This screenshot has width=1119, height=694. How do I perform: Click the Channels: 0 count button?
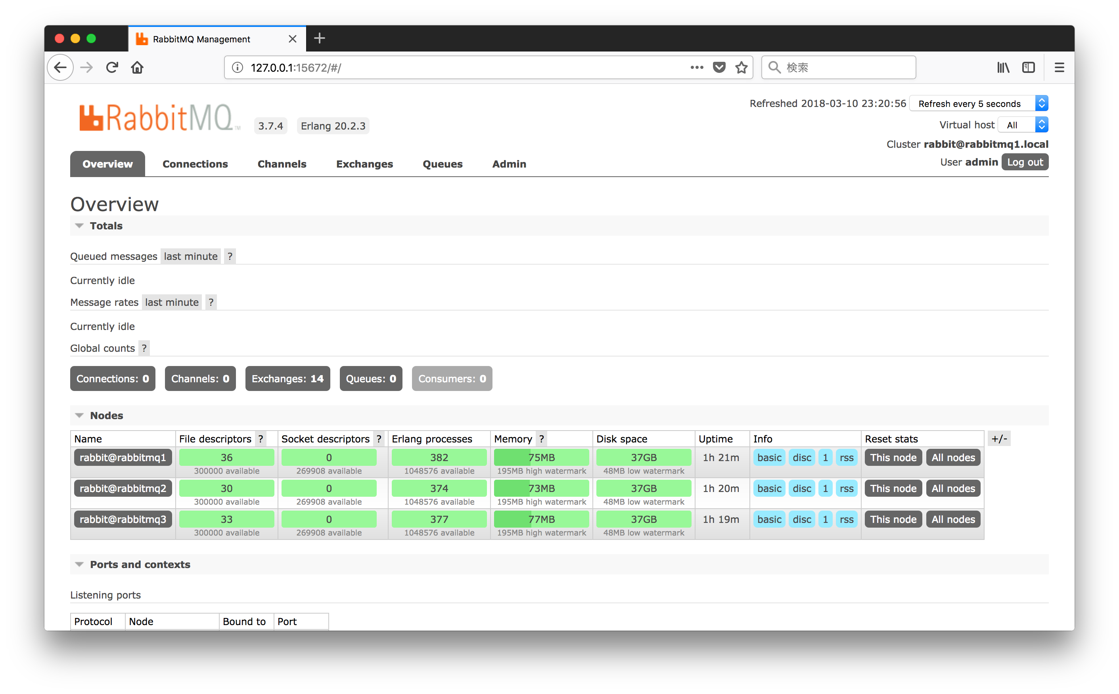[200, 379]
